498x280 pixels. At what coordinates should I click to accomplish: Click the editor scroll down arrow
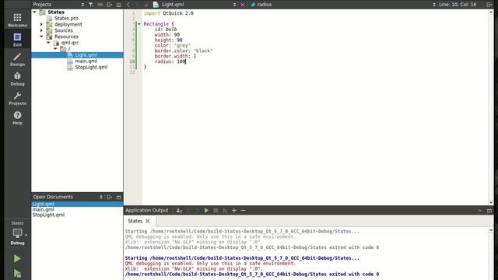491,202
